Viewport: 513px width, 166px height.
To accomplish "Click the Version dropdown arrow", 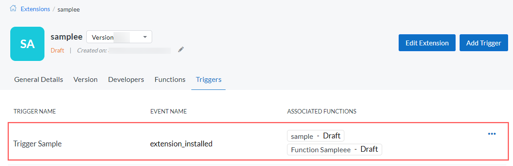I will pos(145,37).
